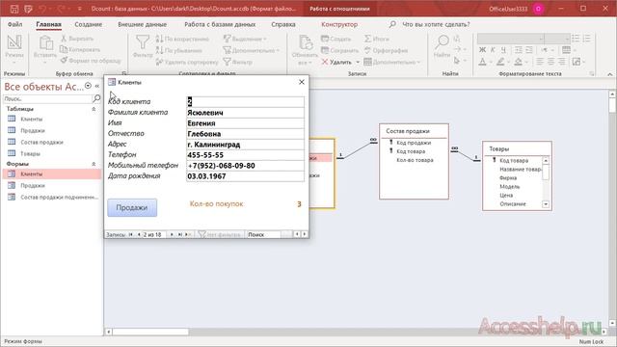Open Дополнительно filter dropdown
Screen dimensions: 617x347
coord(251,50)
